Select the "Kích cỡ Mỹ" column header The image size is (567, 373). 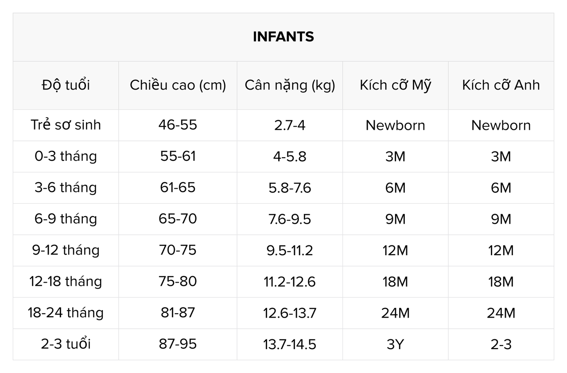click(395, 85)
